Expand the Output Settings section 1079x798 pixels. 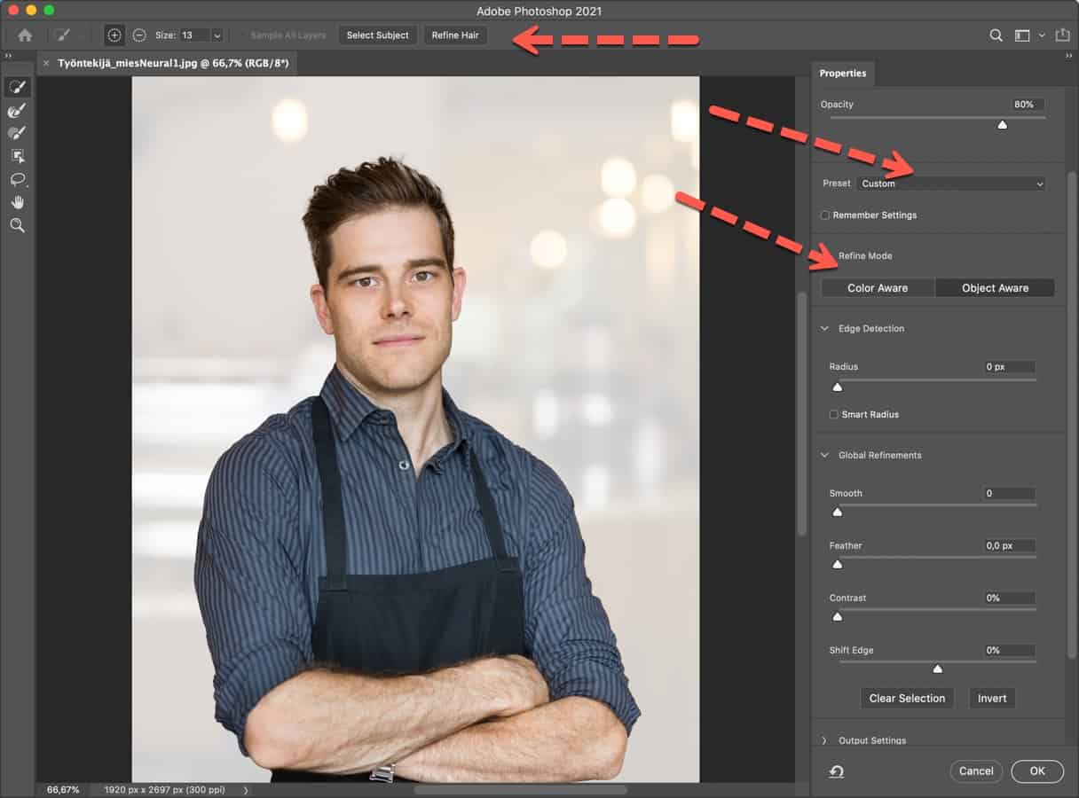(824, 740)
